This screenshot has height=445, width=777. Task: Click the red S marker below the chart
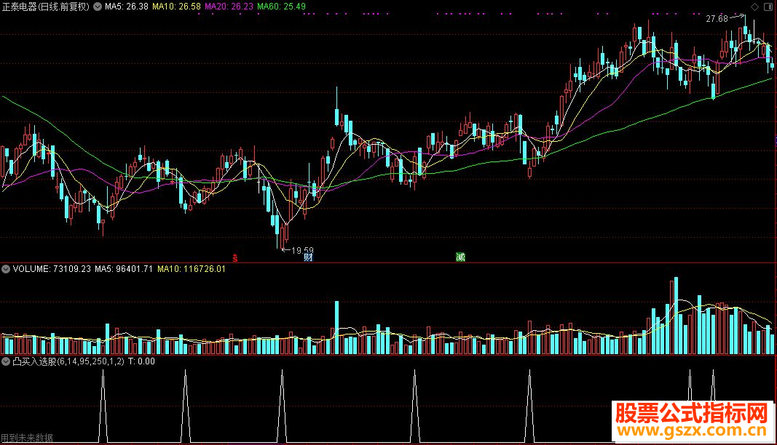pos(235,257)
